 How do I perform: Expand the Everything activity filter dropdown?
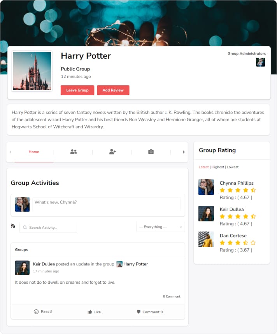click(x=161, y=227)
